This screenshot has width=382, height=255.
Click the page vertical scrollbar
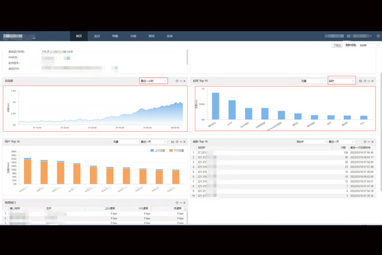click(x=380, y=120)
